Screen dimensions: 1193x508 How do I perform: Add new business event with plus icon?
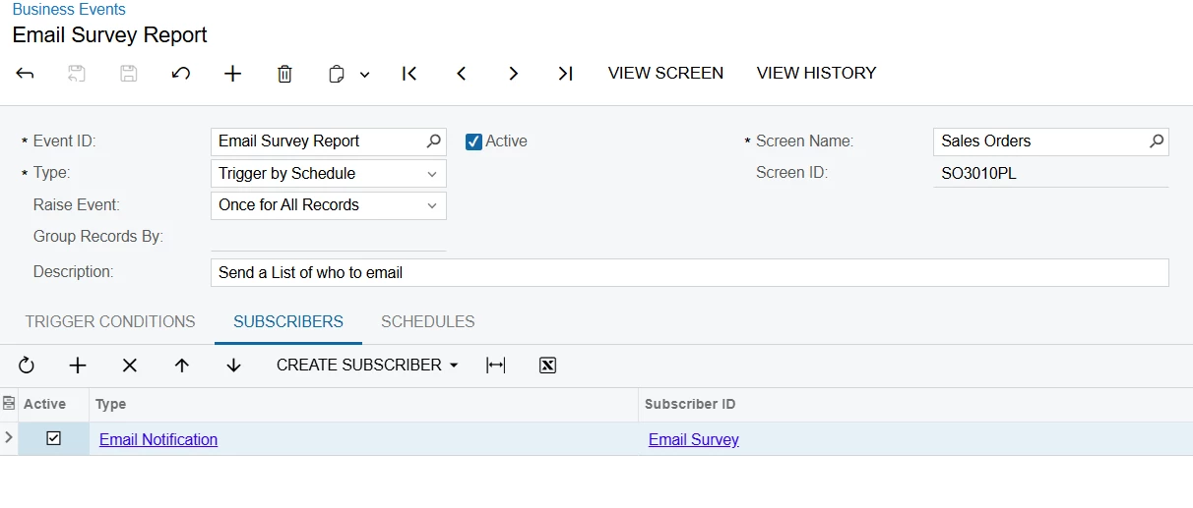point(232,74)
